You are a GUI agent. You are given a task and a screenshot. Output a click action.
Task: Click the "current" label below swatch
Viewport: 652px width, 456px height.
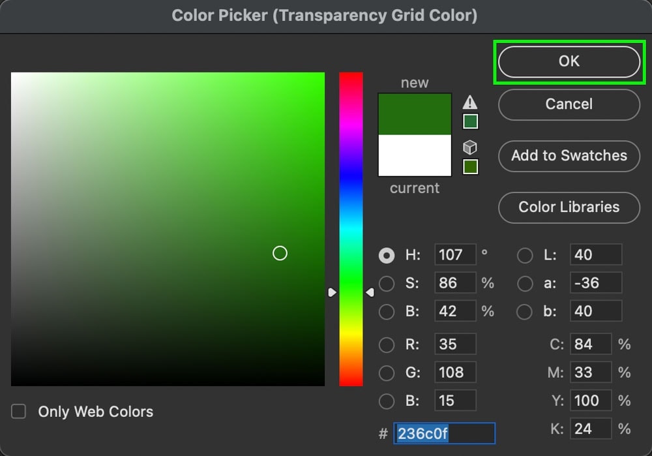[x=415, y=189]
